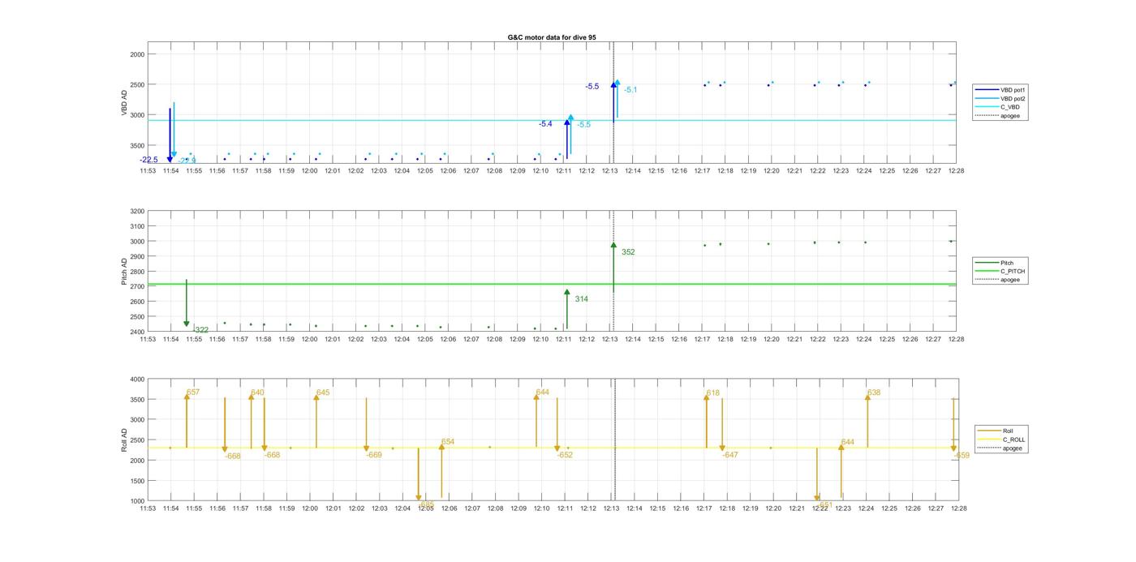The height and width of the screenshot is (562, 1136).
Task: Click the '644' roll label near 12:23
Action: (x=848, y=443)
